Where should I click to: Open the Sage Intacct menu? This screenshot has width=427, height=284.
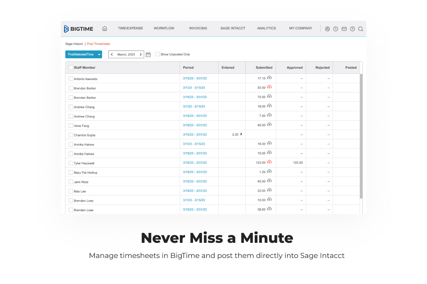click(x=232, y=28)
